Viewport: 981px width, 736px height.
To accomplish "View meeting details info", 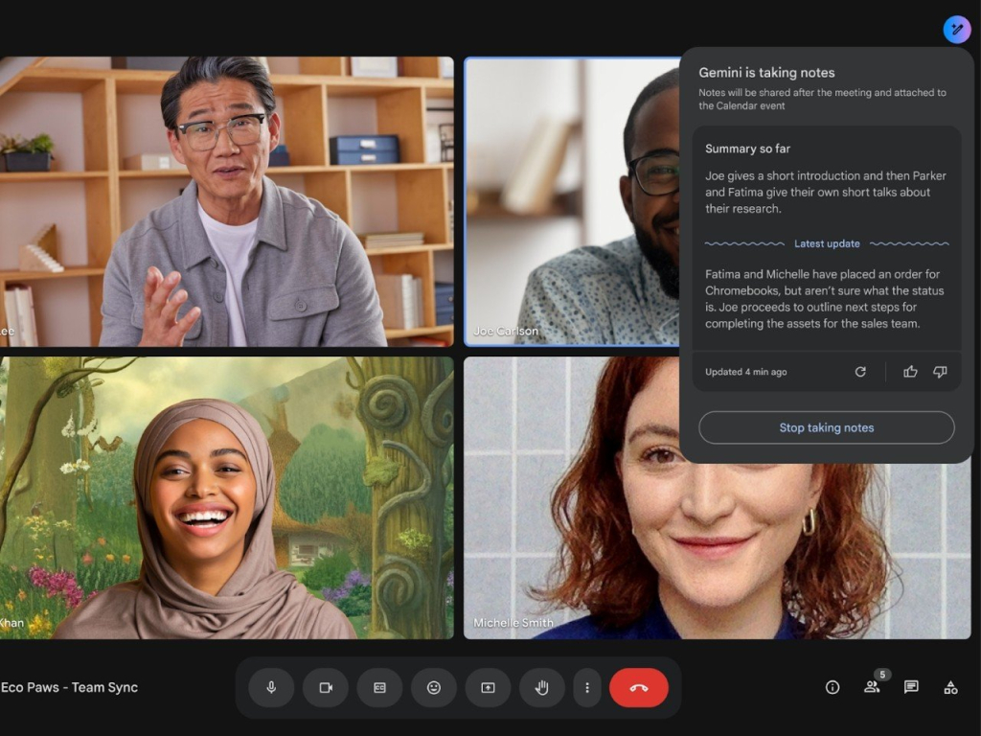I will click(x=831, y=687).
